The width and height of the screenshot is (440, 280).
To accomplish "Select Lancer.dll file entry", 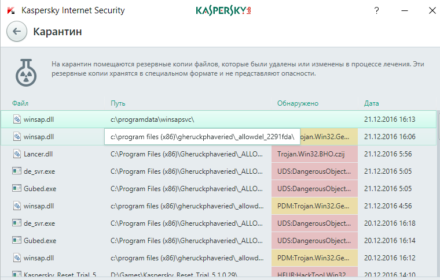I will (38, 154).
